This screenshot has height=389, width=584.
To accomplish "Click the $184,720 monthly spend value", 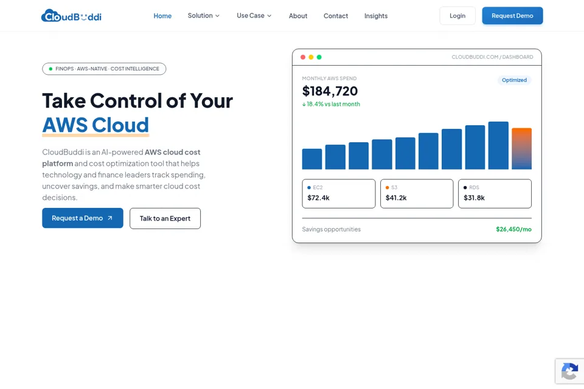I will pyautogui.click(x=330, y=91).
